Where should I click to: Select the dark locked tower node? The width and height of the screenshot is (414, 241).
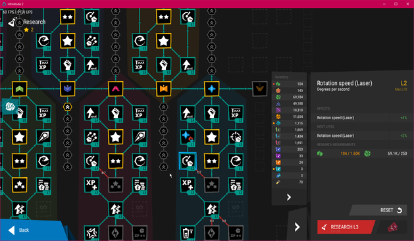coord(259,89)
